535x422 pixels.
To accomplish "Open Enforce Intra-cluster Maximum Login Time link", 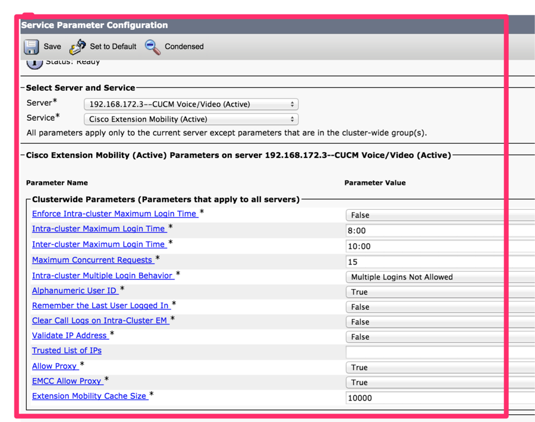I will pos(115,213).
